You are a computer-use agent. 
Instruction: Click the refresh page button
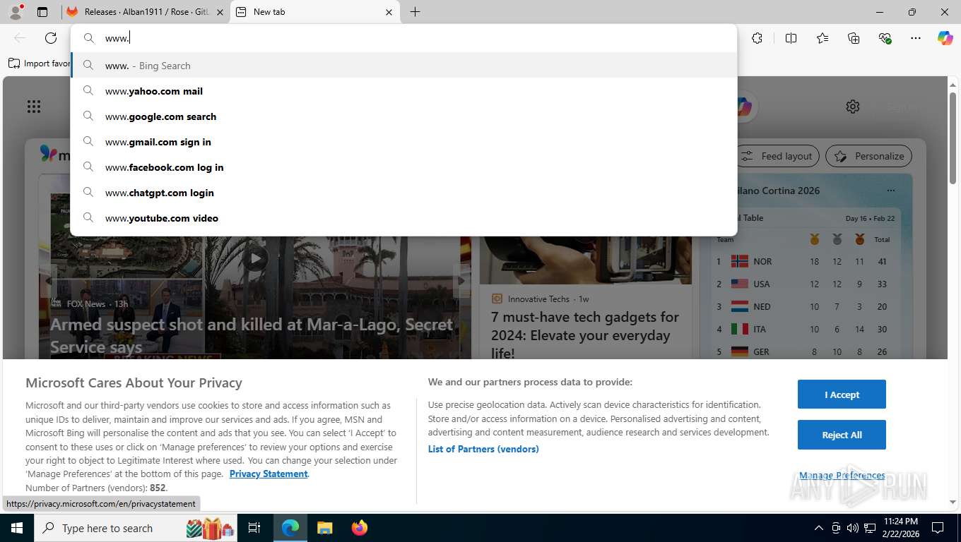coord(51,38)
